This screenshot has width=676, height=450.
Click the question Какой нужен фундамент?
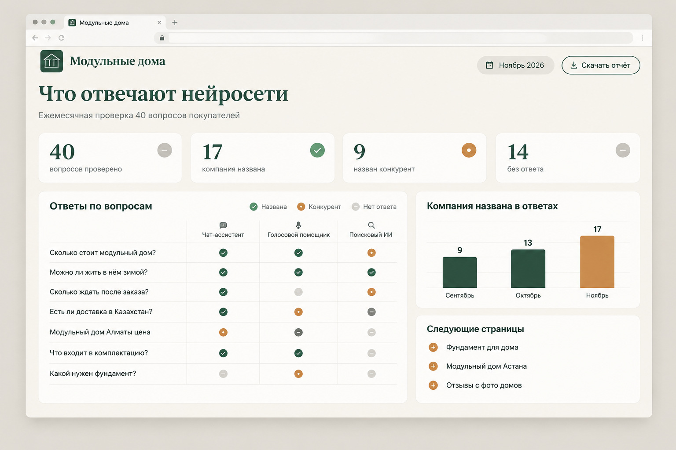point(93,374)
